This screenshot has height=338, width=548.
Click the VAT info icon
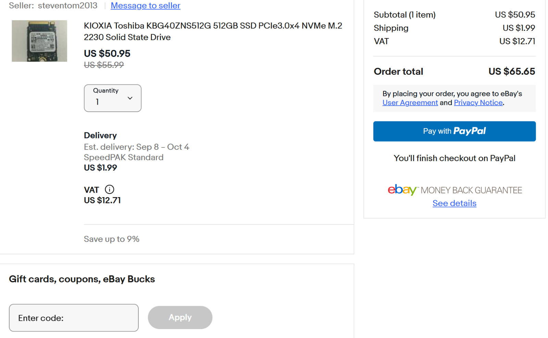pyautogui.click(x=110, y=189)
